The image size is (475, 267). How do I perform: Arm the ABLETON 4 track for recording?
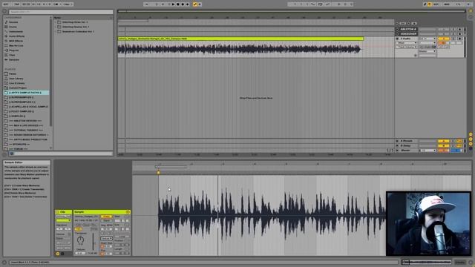point(460,30)
